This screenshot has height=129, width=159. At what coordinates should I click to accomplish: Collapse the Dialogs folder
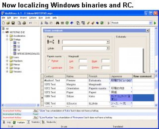point(7,39)
